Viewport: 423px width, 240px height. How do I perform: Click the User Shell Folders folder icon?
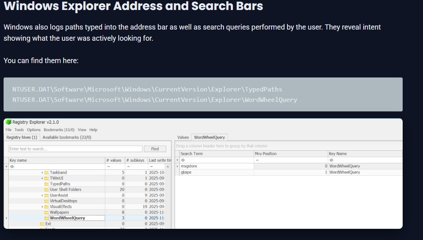(x=46, y=190)
